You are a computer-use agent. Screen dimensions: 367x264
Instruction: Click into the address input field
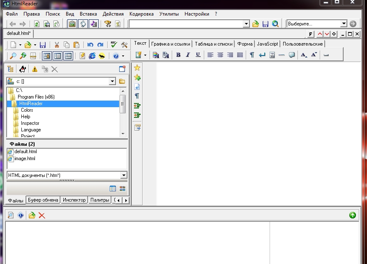(186, 24)
